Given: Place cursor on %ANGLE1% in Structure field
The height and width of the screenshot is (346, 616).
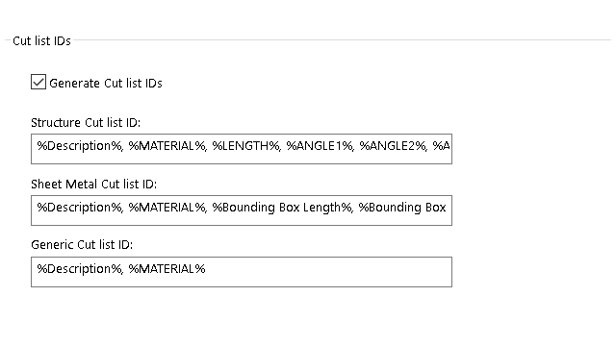Looking at the screenshot, I should tap(319, 146).
